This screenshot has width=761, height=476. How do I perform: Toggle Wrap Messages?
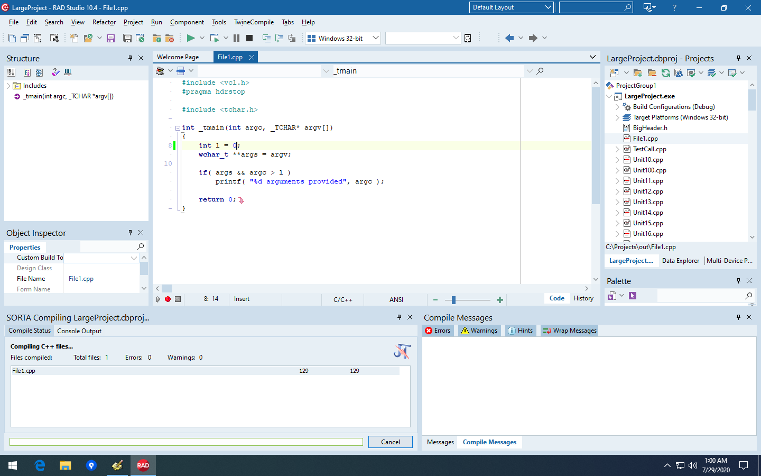pos(570,331)
